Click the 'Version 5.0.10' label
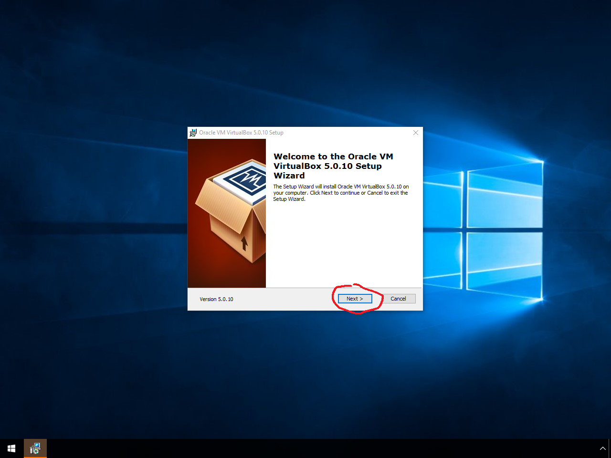 point(216,299)
